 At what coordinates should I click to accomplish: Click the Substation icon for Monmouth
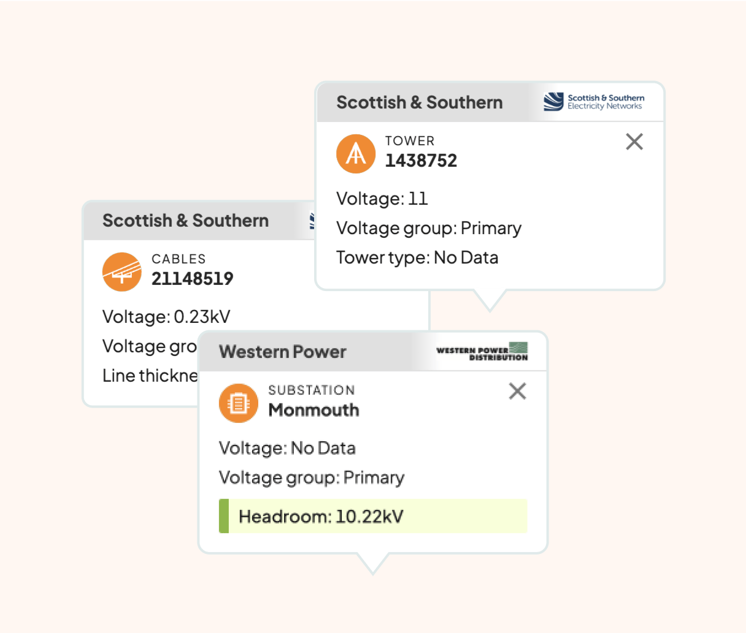point(239,403)
